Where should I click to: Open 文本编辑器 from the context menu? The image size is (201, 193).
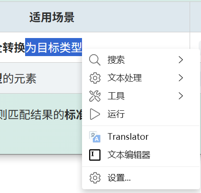click(141, 155)
